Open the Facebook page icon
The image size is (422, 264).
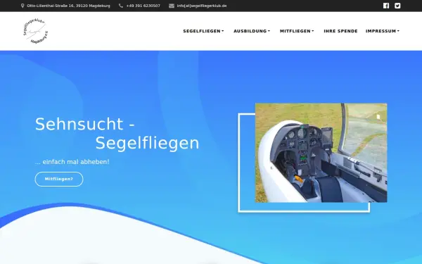click(386, 6)
